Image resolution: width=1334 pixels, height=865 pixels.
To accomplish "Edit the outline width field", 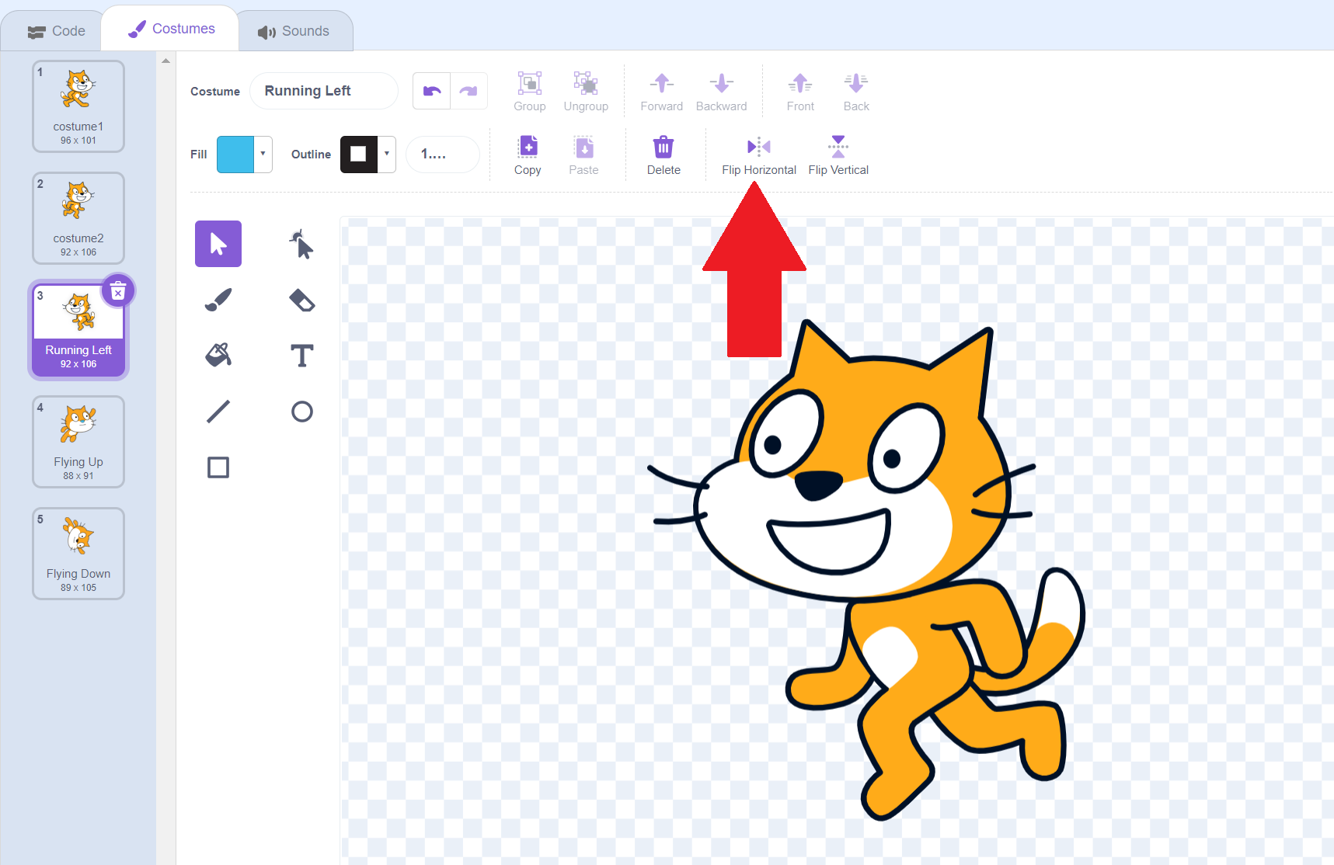I will coord(443,154).
